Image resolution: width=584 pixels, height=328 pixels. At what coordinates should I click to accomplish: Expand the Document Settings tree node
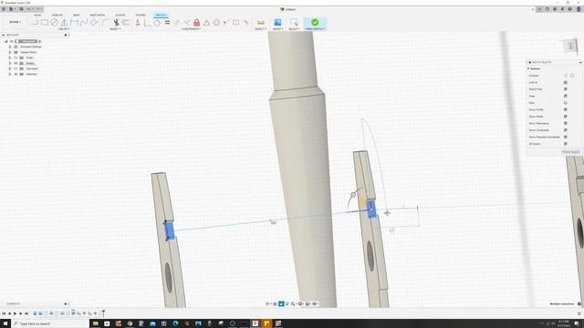point(10,46)
